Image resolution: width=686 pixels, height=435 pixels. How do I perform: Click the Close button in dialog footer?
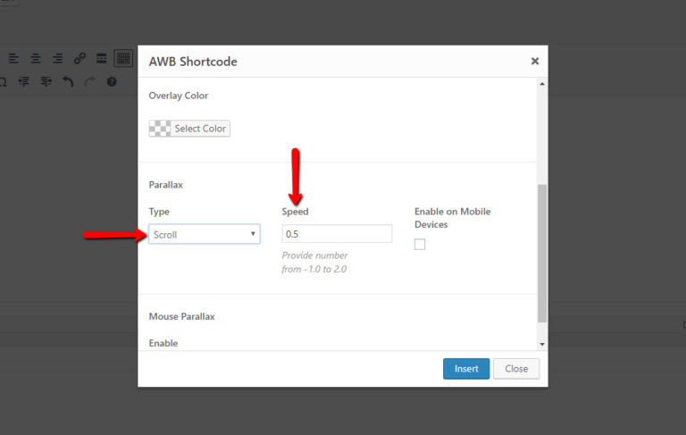[x=516, y=368]
